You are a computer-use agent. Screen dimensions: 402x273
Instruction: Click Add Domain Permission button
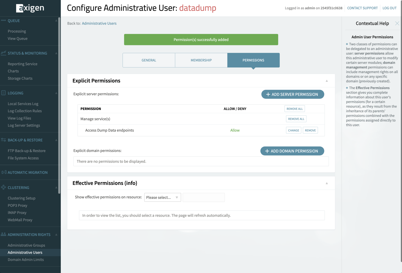tap(292, 151)
